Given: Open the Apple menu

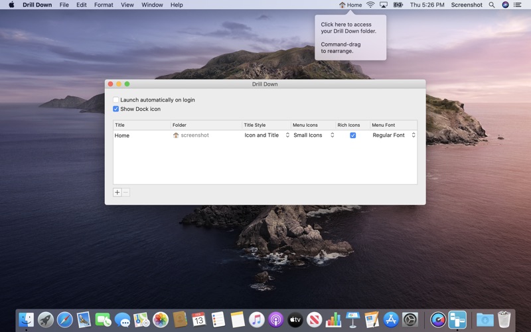Looking at the screenshot, I should pyautogui.click(x=11, y=5).
